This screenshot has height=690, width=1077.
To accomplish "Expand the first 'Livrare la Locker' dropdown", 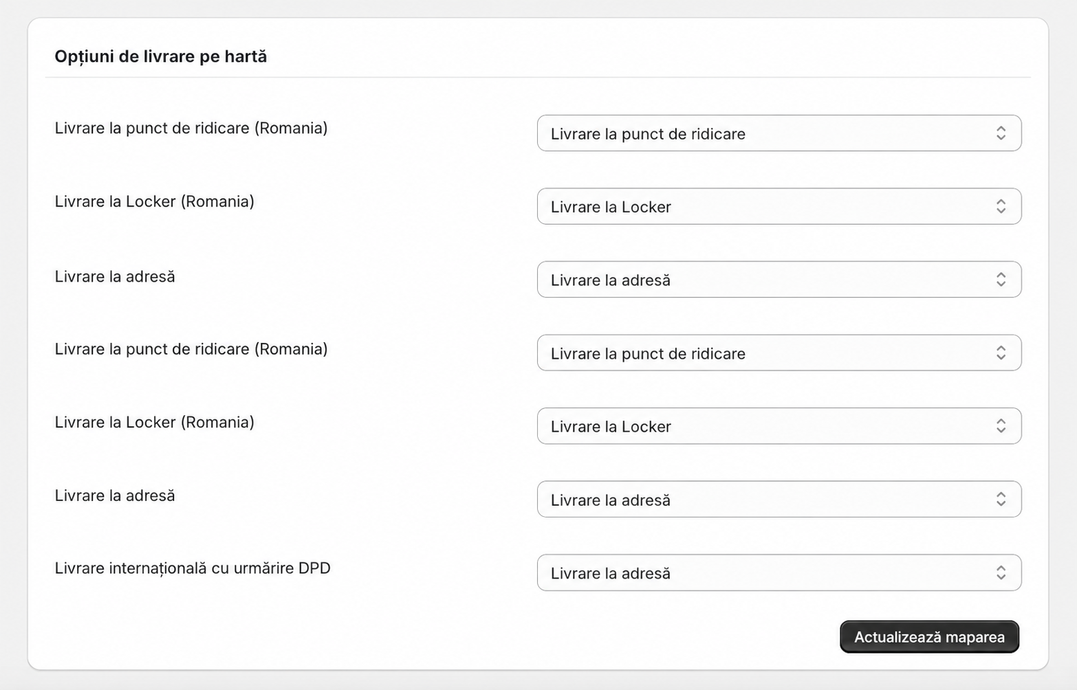I will [x=779, y=206].
